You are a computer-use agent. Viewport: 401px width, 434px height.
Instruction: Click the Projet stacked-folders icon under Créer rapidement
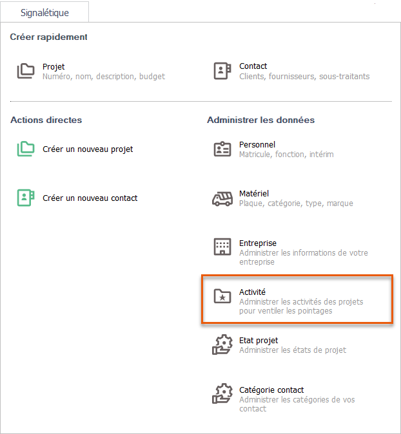pos(26,71)
